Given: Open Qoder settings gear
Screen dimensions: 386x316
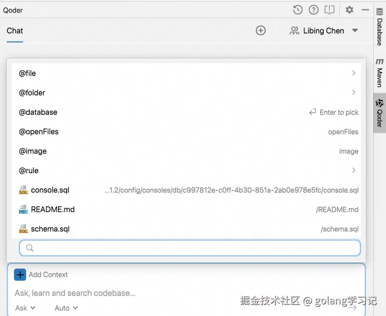Looking at the screenshot, I should pyautogui.click(x=349, y=10).
